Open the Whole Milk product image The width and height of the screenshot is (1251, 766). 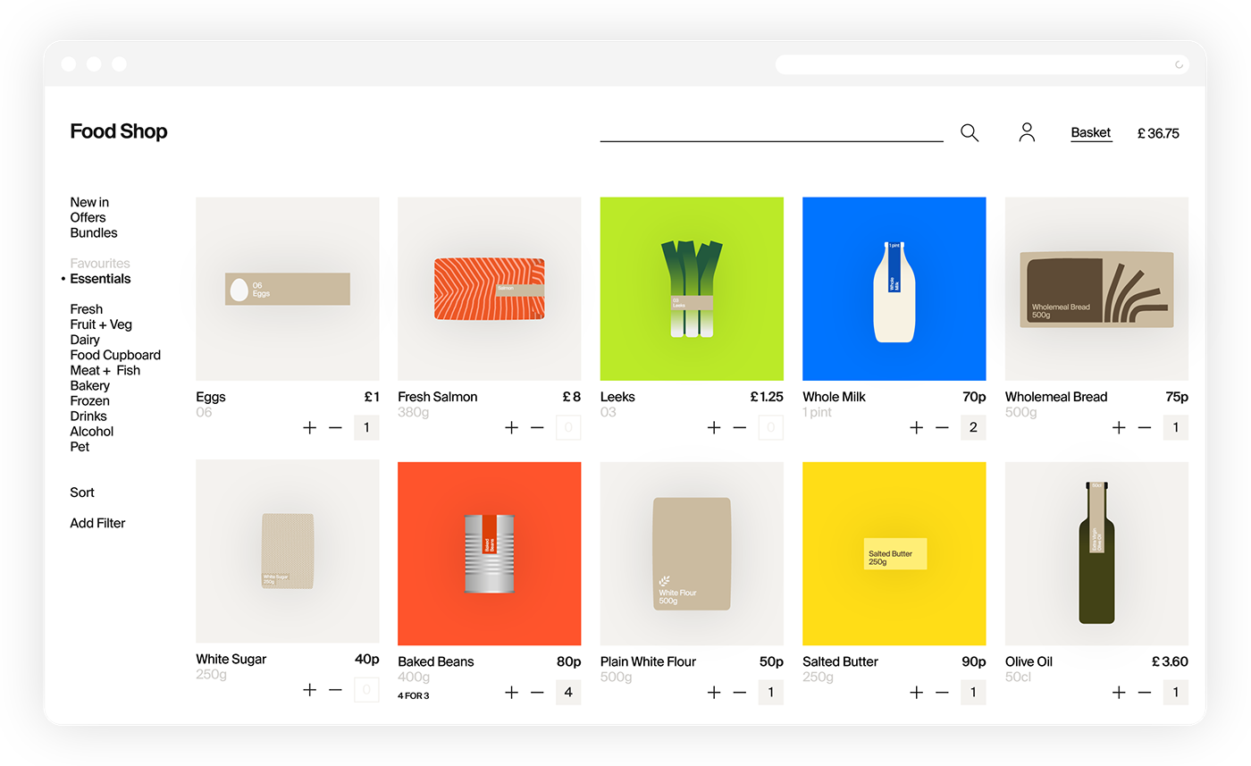[894, 289]
